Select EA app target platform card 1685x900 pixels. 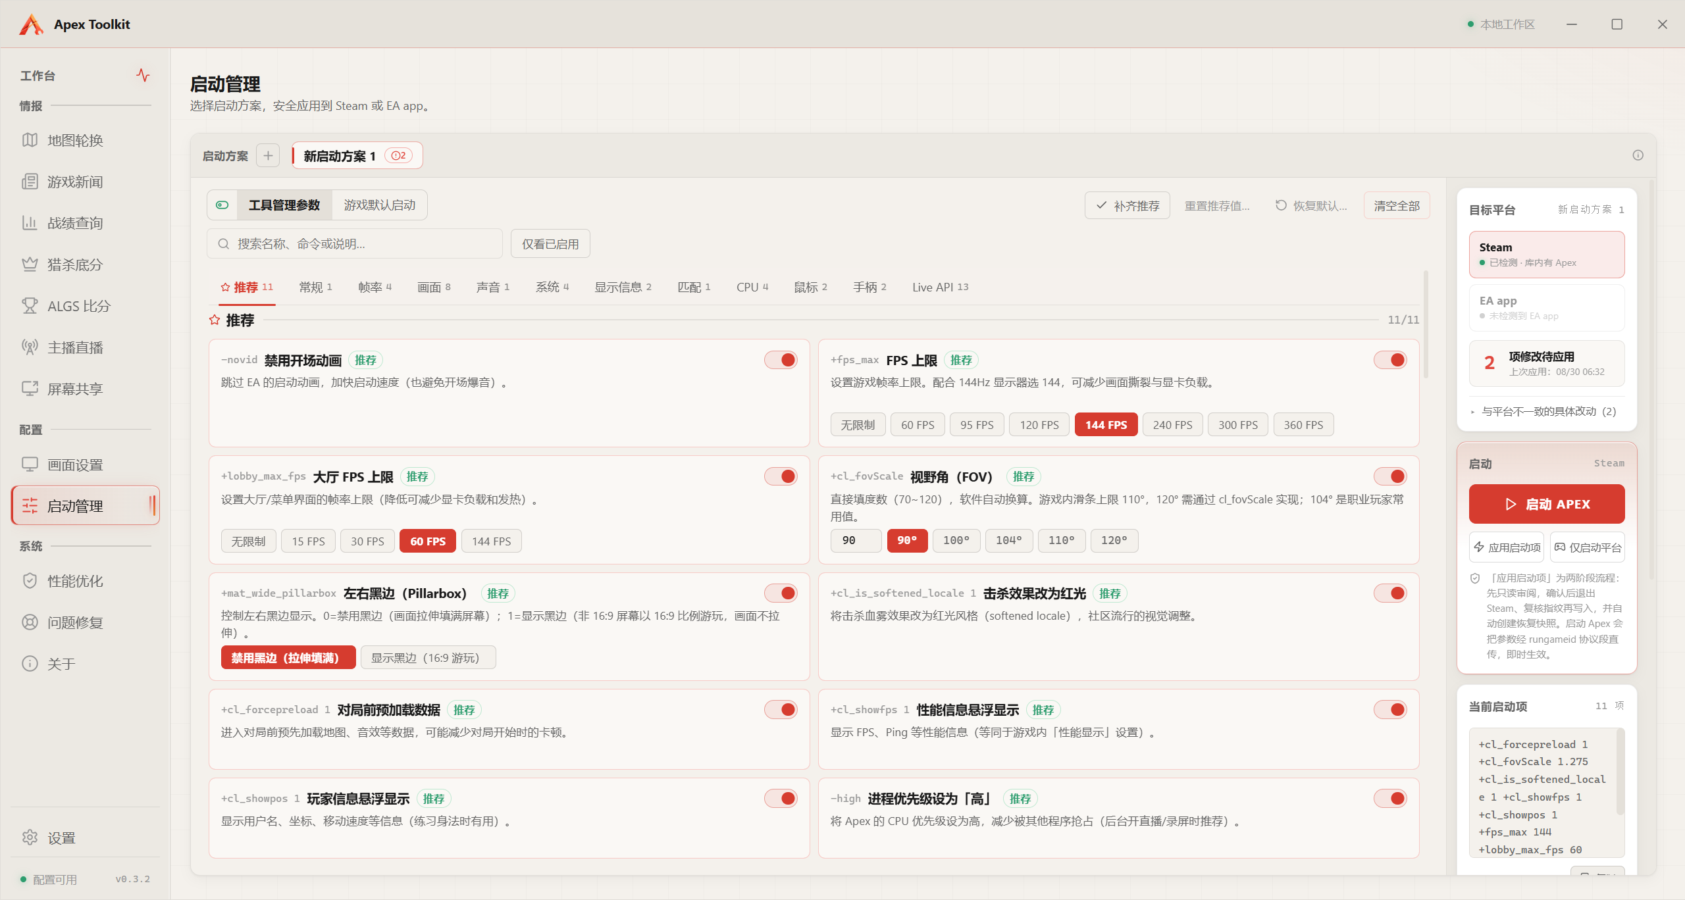point(1547,308)
